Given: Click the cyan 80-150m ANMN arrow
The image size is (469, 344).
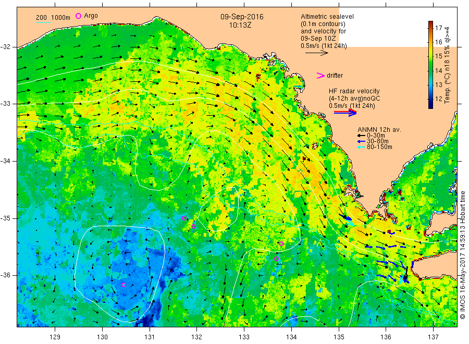Looking at the screenshot, I should (361, 147).
